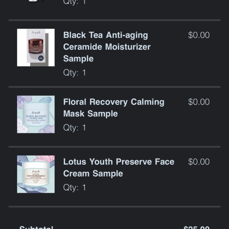229x229 pixels.
Task: Tap the partially visible product image at top
Action: point(36,1)
